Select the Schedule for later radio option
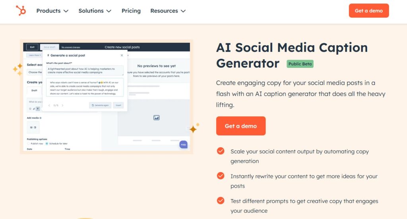Image resolution: width=407 pixels, height=219 pixels. pyautogui.click(x=47, y=143)
